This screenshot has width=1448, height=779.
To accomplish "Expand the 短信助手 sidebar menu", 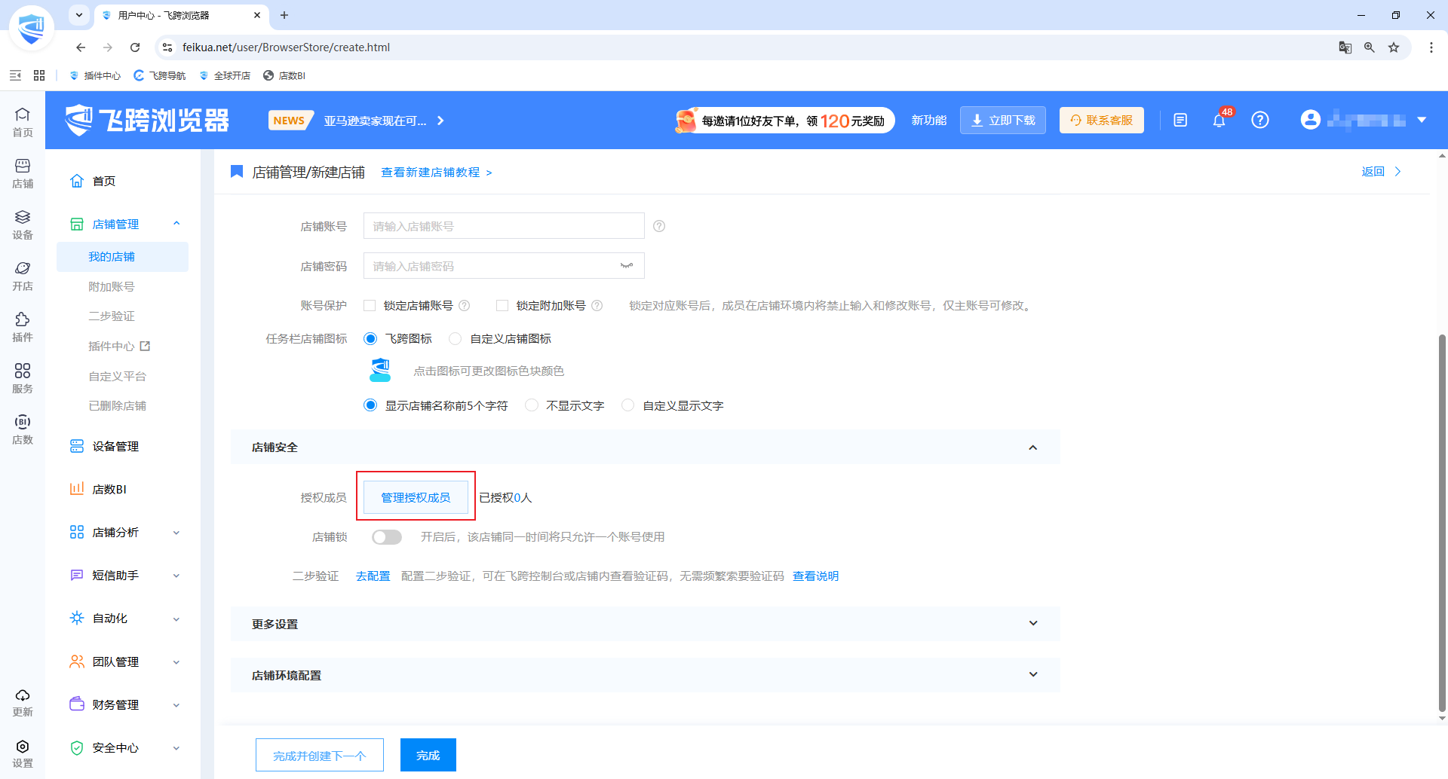I will pos(176,576).
